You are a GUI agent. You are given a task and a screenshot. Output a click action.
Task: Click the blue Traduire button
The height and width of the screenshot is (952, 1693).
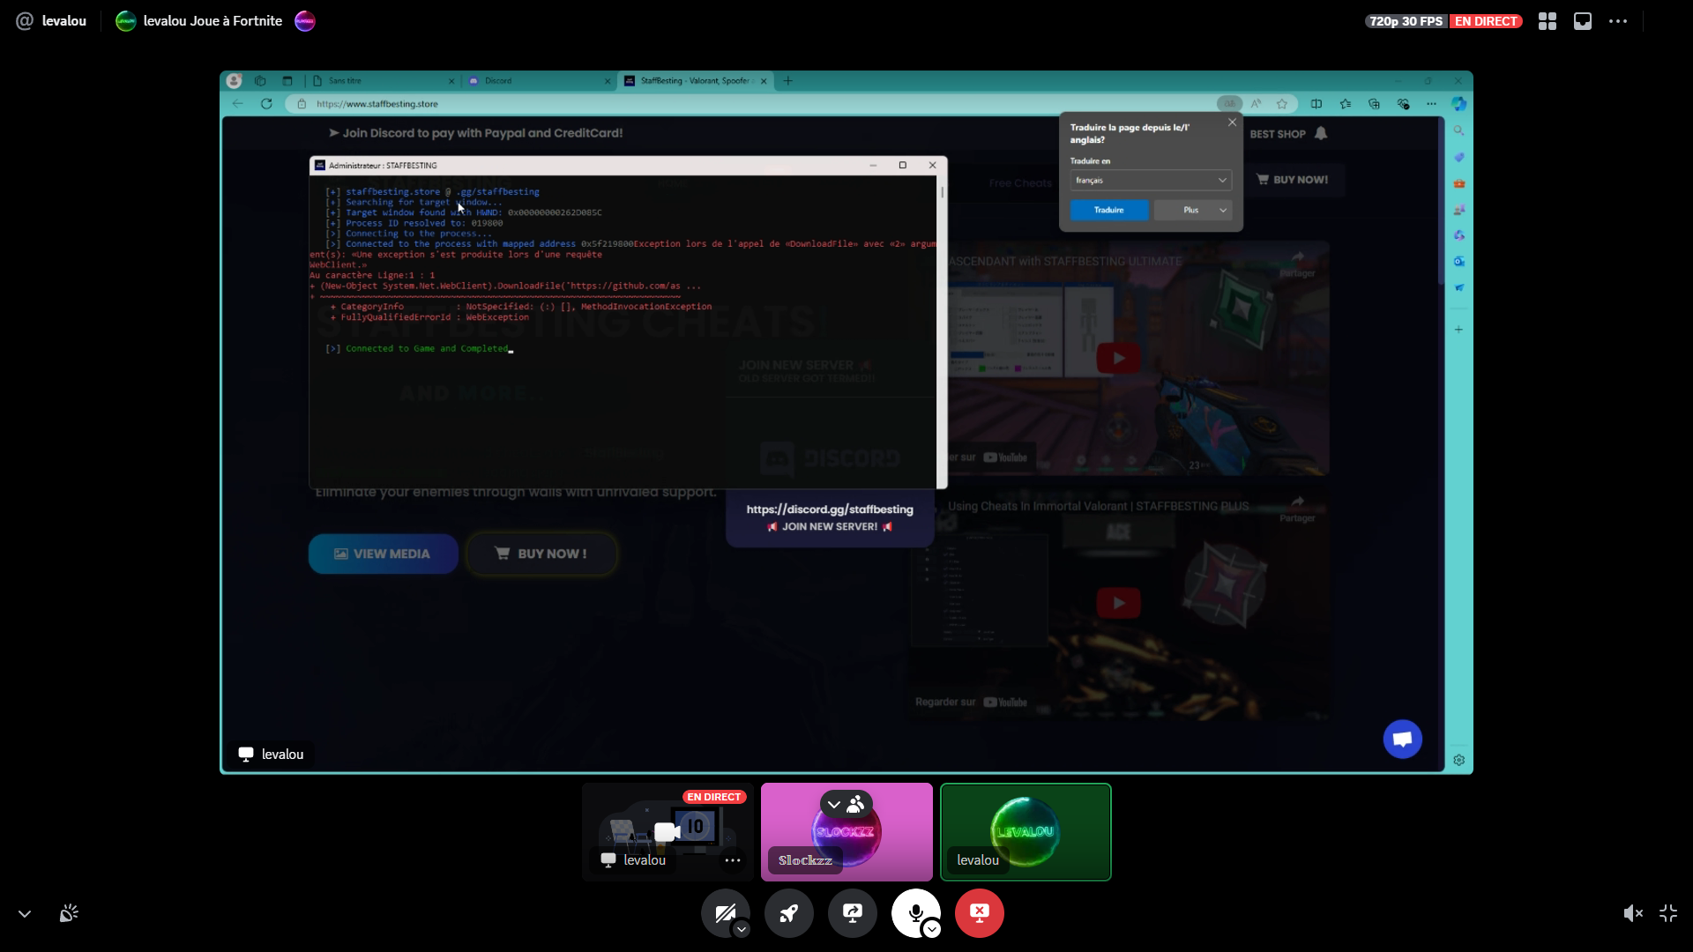pos(1109,210)
